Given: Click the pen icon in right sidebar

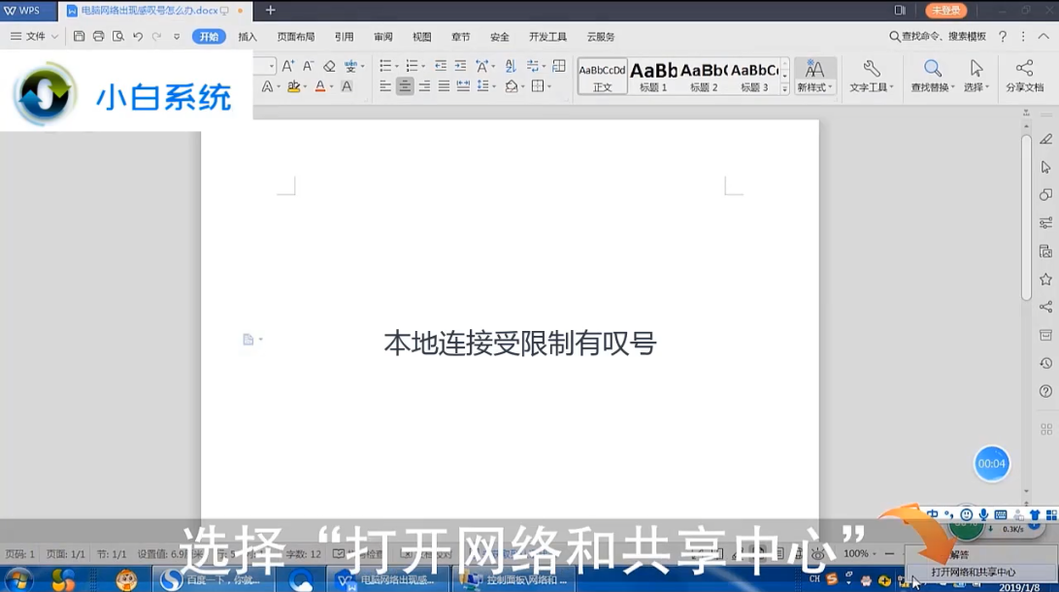Looking at the screenshot, I should click(1045, 139).
